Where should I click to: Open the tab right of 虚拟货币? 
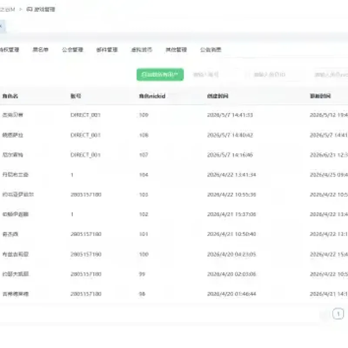[x=176, y=50]
